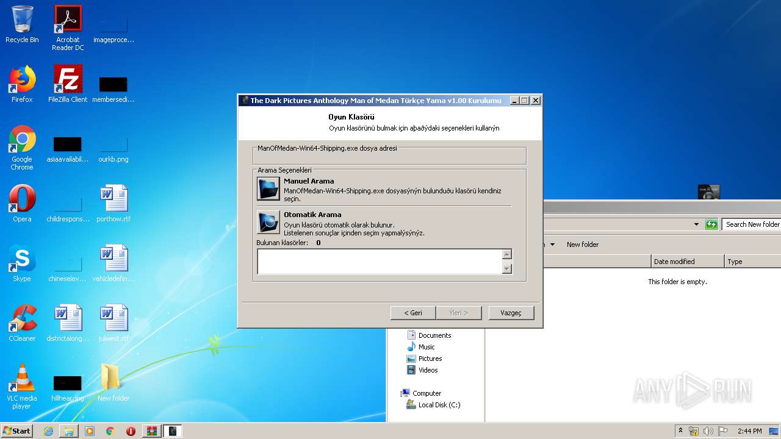Image resolution: width=781 pixels, height=439 pixels.
Task: Open the Explorer address bar dropdown
Action: click(x=696, y=224)
